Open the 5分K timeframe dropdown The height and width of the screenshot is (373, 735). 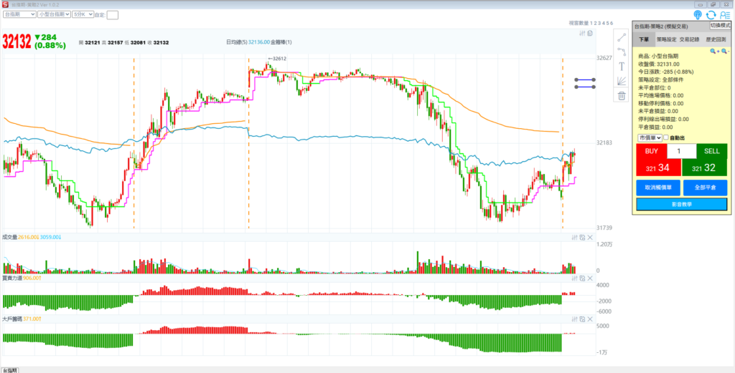[82, 14]
